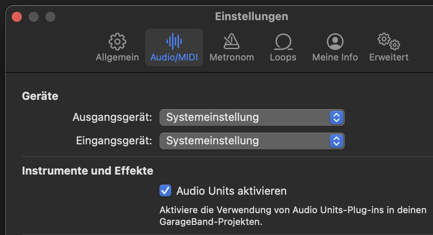Switch to the Allgemein tab label
The image size is (433, 235).
(x=117, y=57)
